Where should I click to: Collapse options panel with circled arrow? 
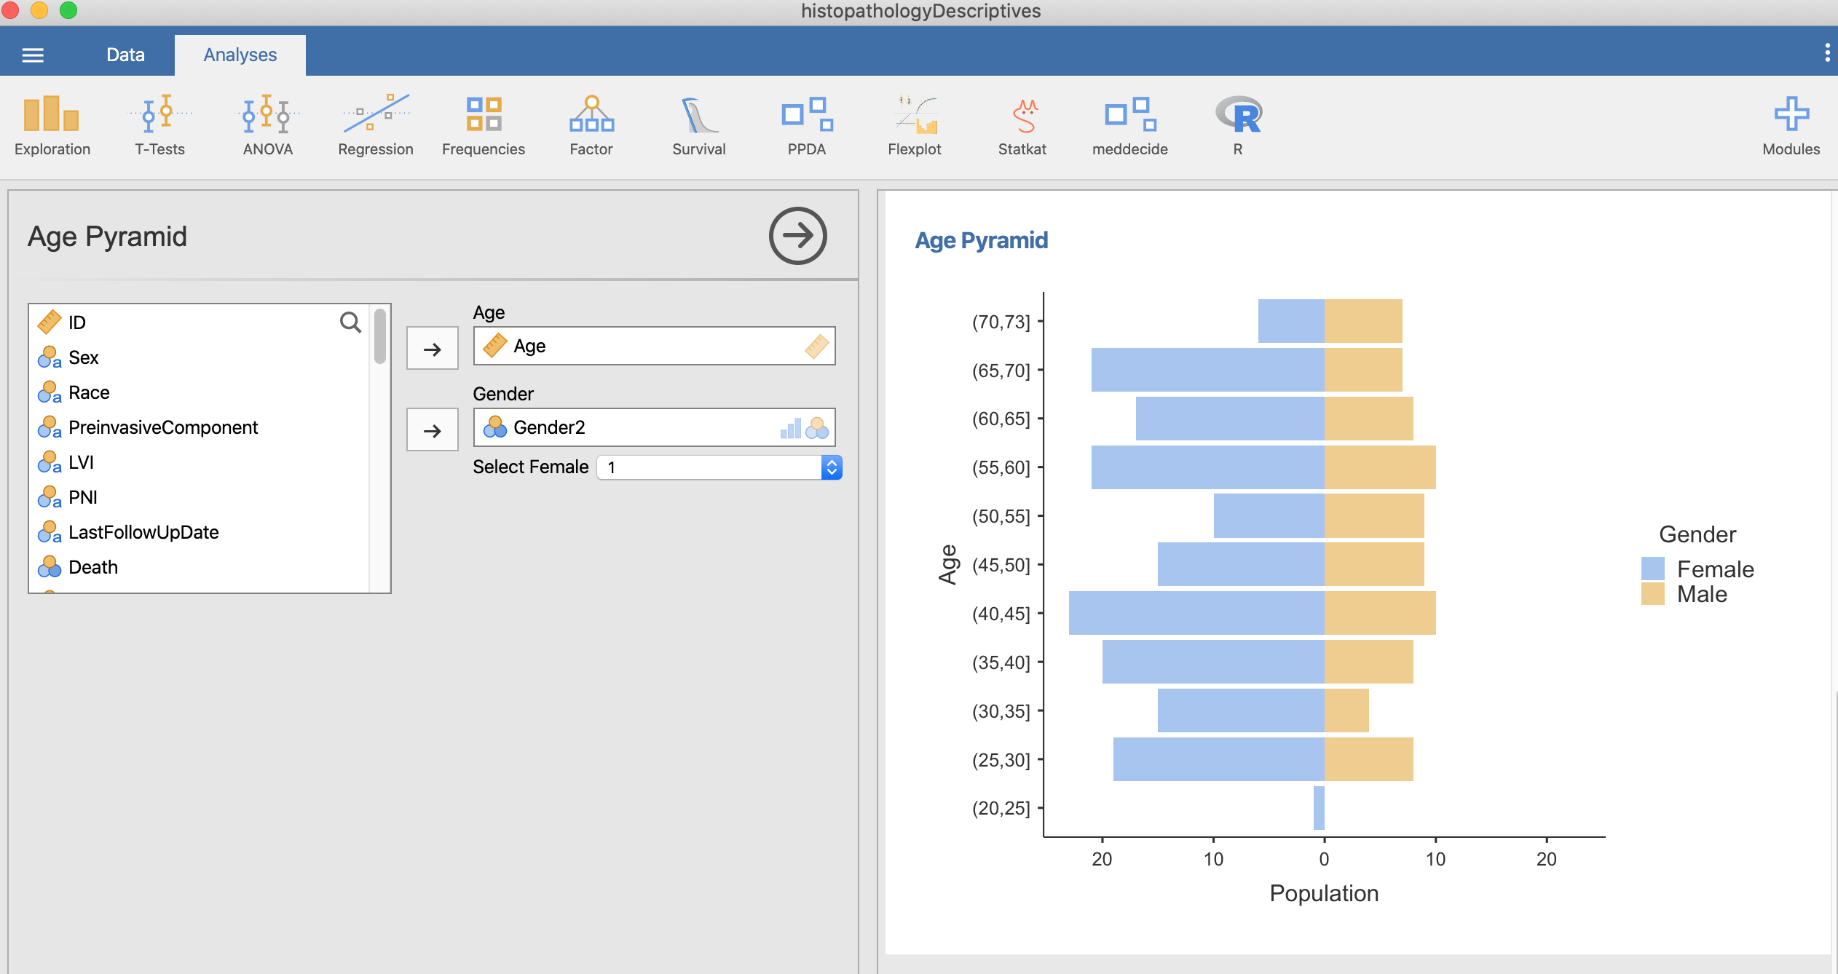point(797,236)
